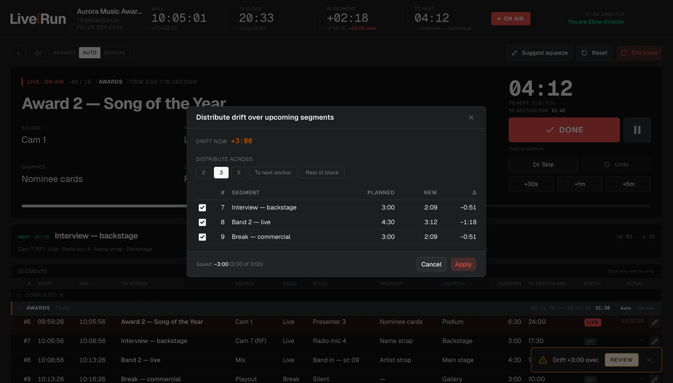673x383 pixels.
Task: Collapse the AWARDS section
Action: click(x=19, y=308)
